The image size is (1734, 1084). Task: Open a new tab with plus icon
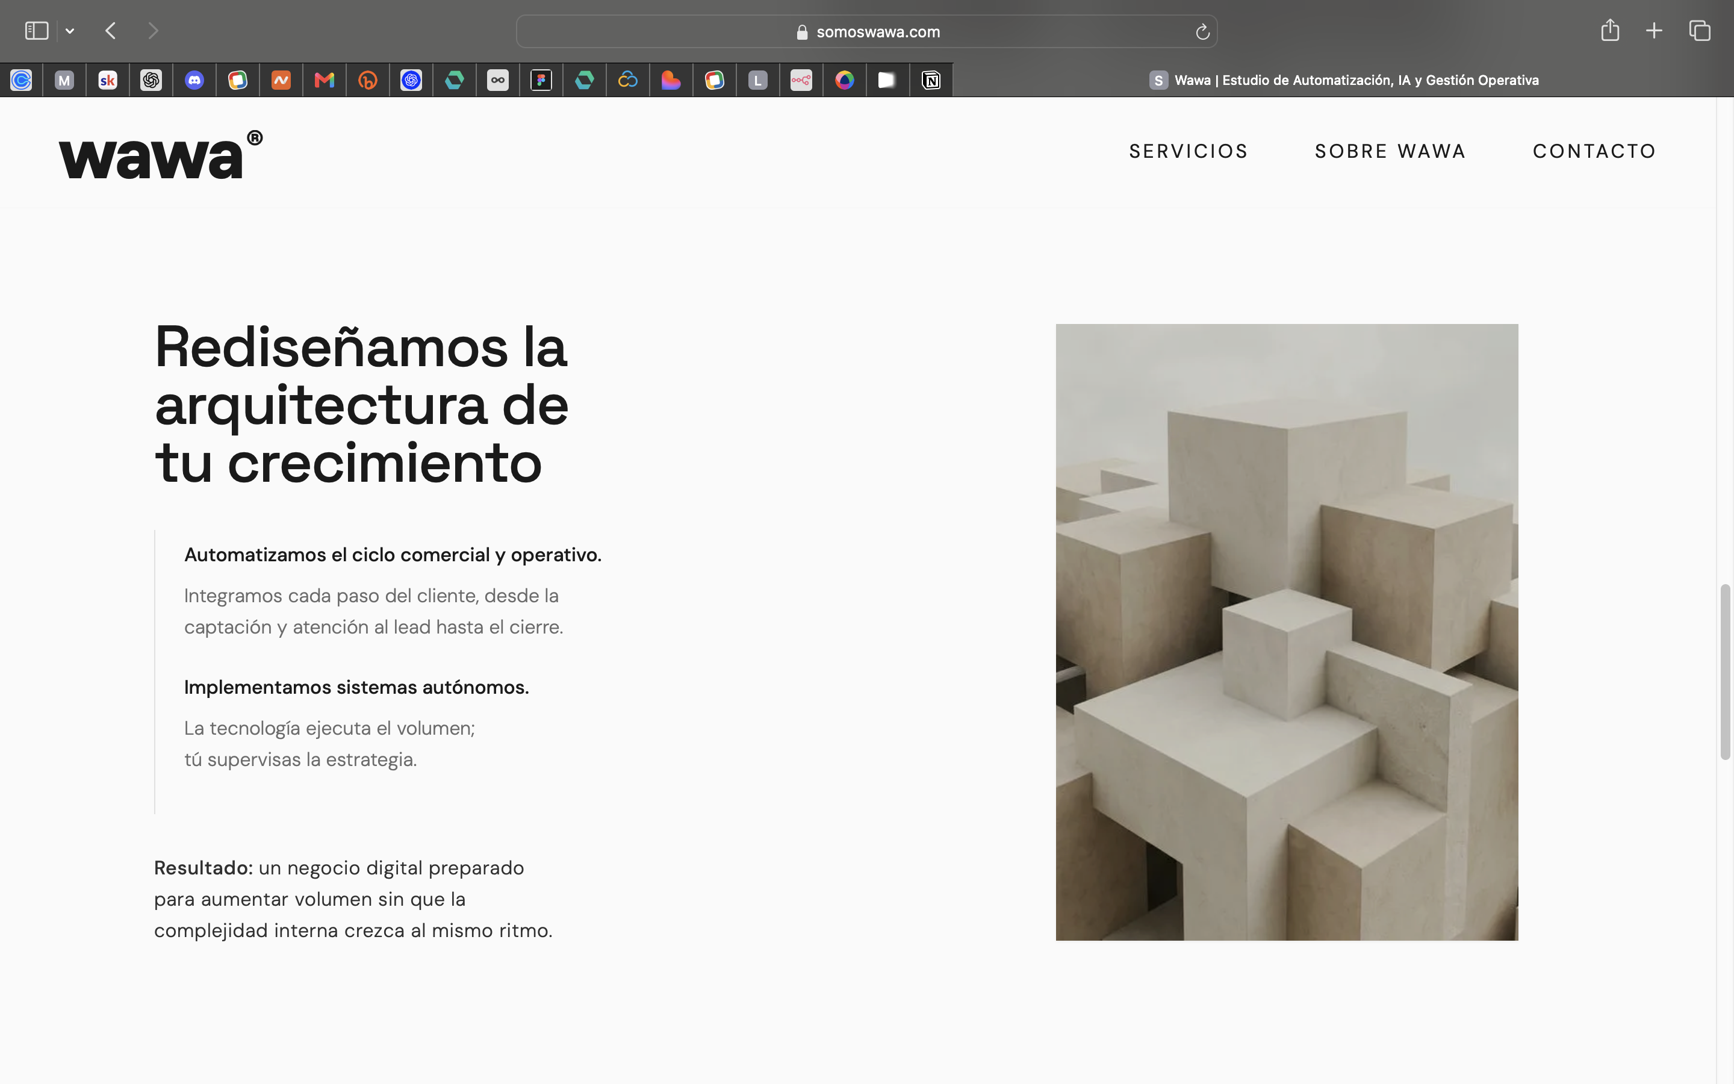[1654, 31]
